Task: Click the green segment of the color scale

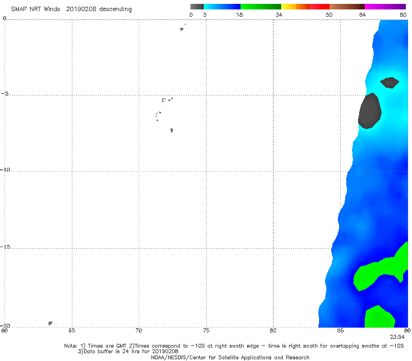Action: click(x=261, y=7)
